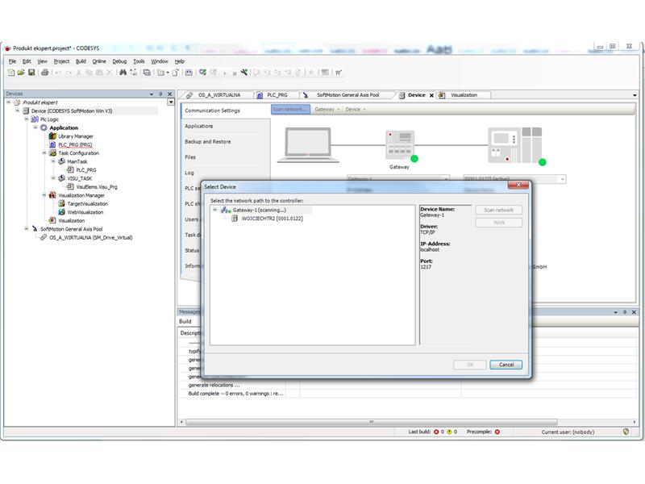Click the MainTask icon in the tree
The height and width of the screenshot is (484, 645).
pyautogui.click(x=62, y=161)
